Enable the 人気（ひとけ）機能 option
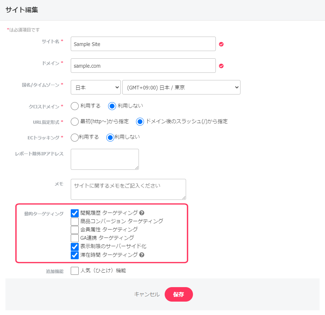Viewport: 325px width, 315px height. coord(75,270)
